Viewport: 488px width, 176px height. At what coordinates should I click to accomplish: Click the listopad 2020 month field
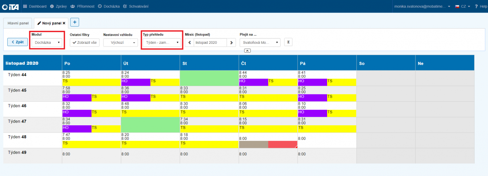click(x=210, y=43)
